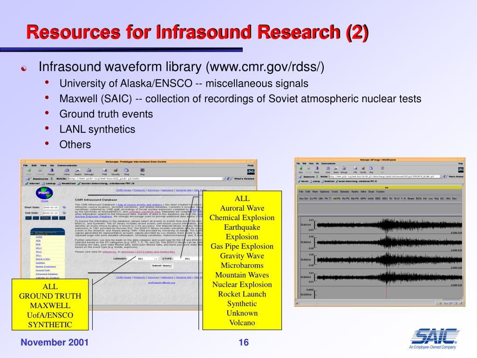Open CMR Home link in top navigation
This screenshot has height=358, width=477.
124,190
